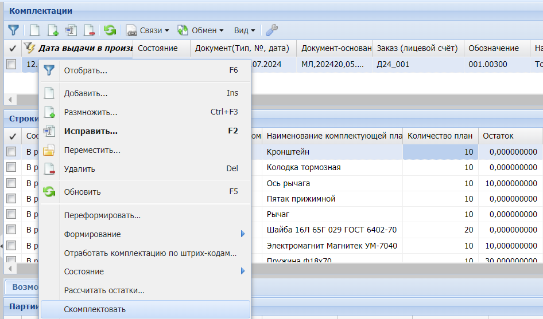Image resolution: width=543 pixels, height=319 pixels.
Task: Click the add new document toolbar icon
Action: [34, 30]
